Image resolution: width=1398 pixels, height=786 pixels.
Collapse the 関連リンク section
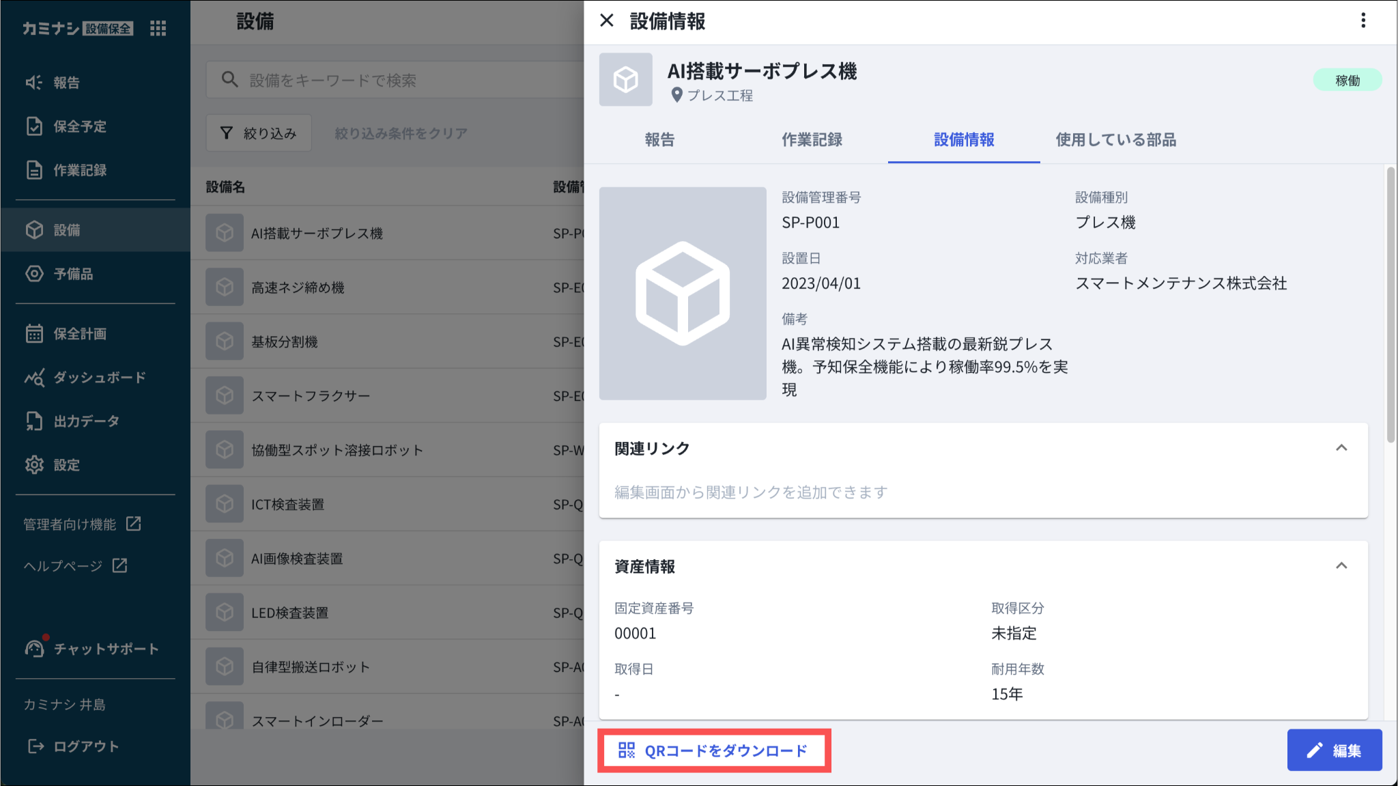pyautogui.click(x=1341, y=448)
